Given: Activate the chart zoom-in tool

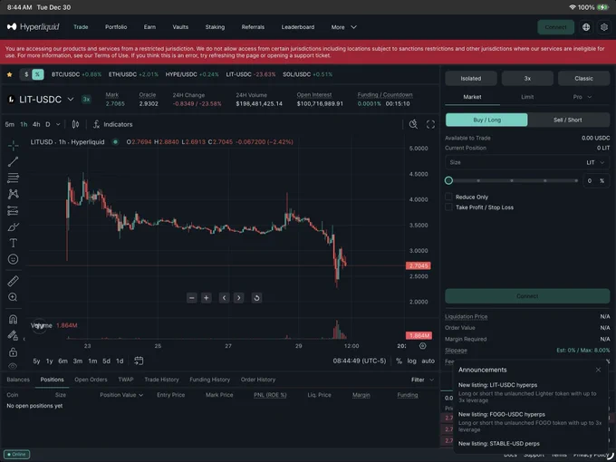Looking at the screenshot, I should click(x=13, y=297).
